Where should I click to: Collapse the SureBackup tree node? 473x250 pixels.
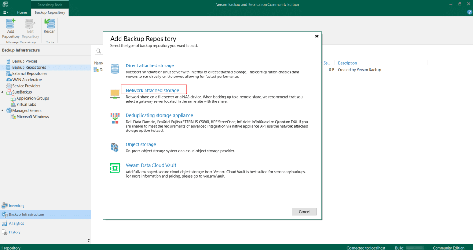[3, 92]
